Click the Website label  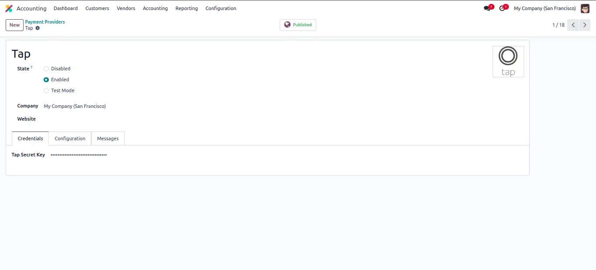click(27, 119)
